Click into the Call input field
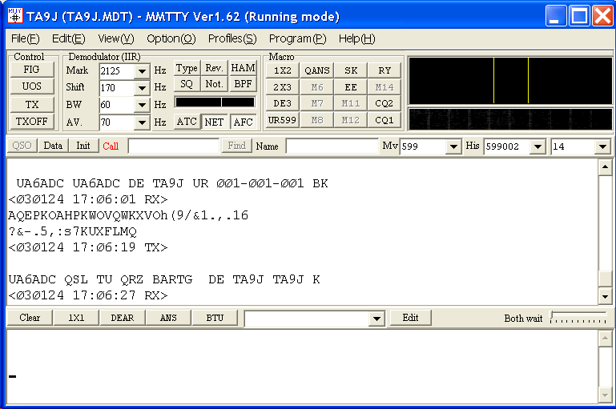 173,146
